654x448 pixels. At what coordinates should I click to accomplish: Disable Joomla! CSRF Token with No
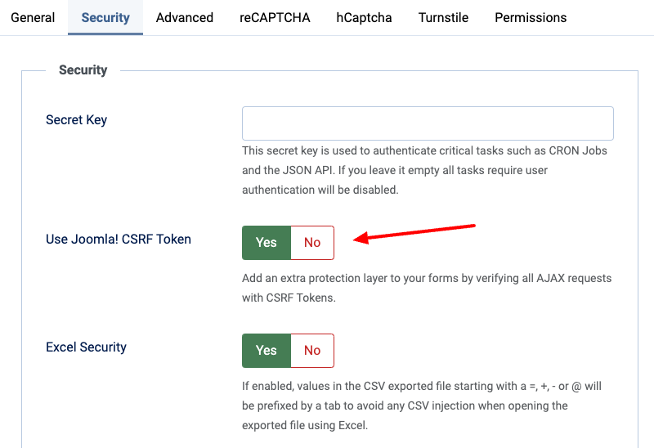[x=312, y=242]
